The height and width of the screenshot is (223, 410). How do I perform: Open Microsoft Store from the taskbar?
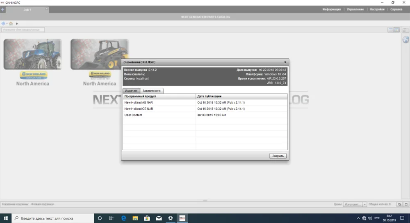point(147,218)
